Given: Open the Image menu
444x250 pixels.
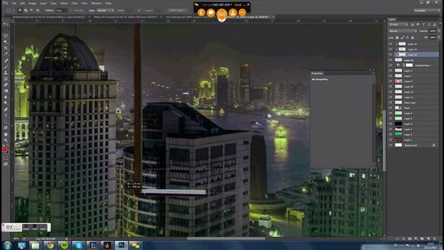Looking at the screenshot, I should click(33, 3).
